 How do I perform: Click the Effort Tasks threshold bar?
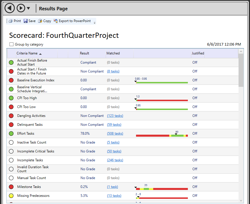click(x=162, y=136)
